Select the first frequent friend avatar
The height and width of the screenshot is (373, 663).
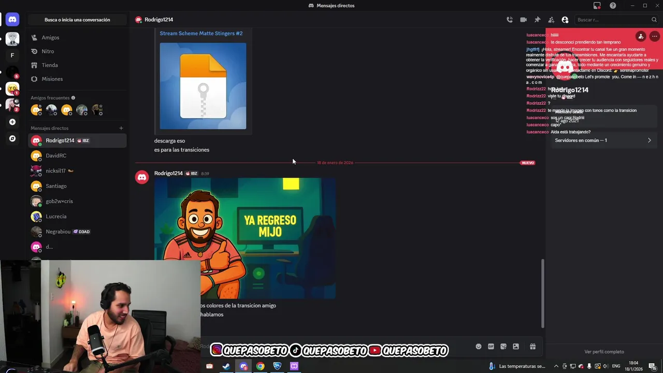36,110
